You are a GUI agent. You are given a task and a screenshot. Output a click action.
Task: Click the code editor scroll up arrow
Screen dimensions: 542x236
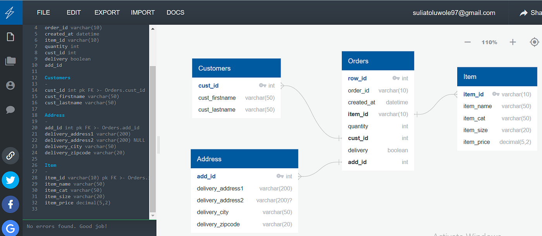(x=153, y=29)
